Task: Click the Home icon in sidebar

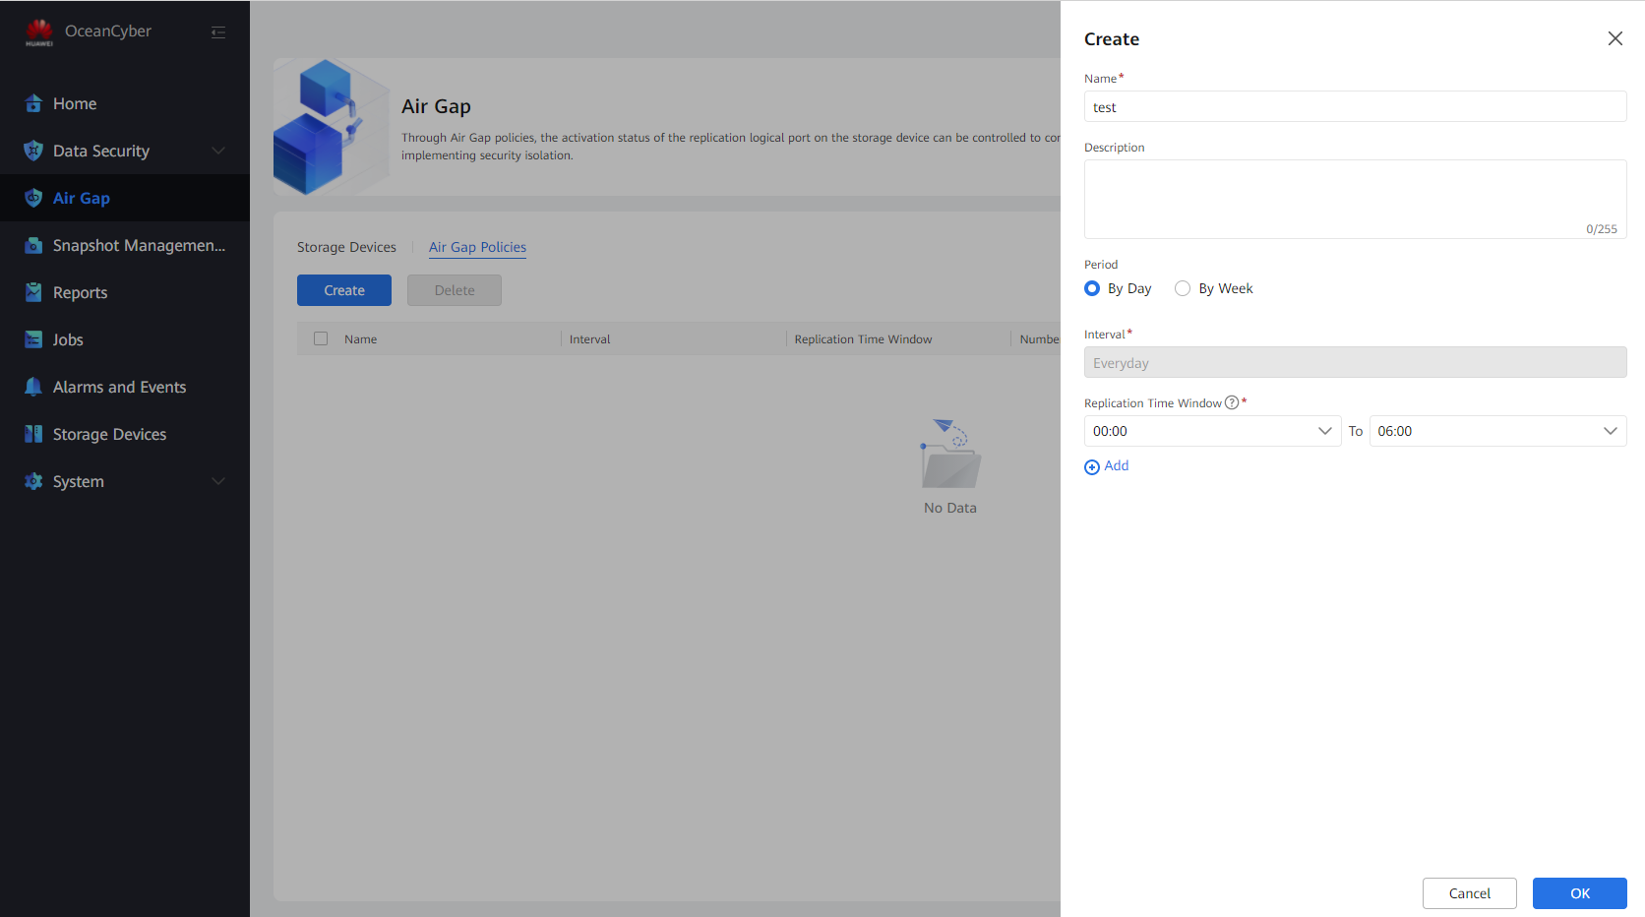Action: [x=33, y=103]
